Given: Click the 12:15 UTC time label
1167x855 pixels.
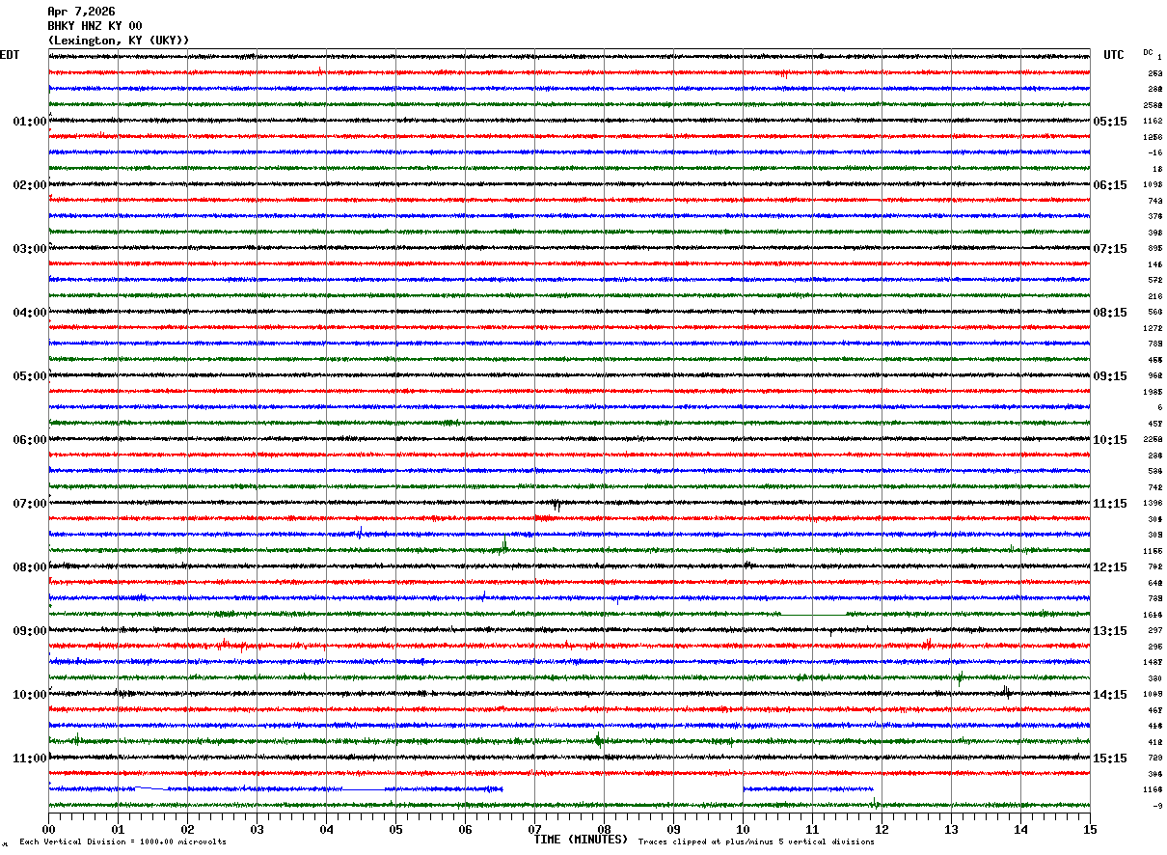Looking at the screenshot, I should (1110, 567).
